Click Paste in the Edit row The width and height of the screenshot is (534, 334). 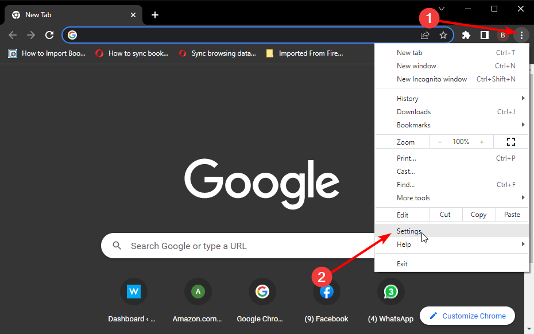(x=512, y=215)
